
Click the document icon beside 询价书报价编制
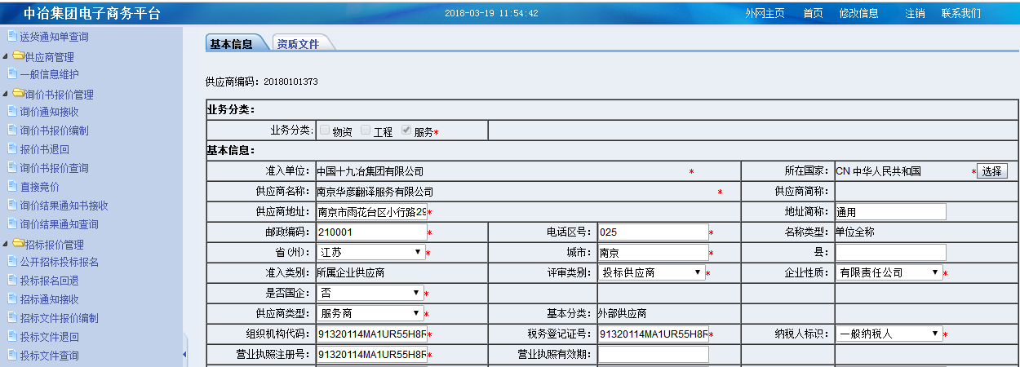12,130
